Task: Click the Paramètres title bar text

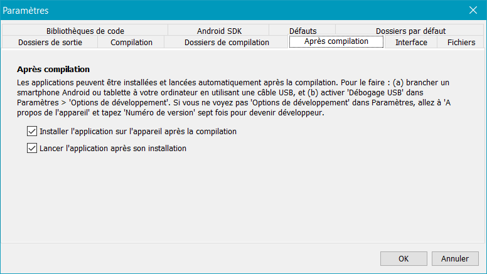Action: click(26, 11)
